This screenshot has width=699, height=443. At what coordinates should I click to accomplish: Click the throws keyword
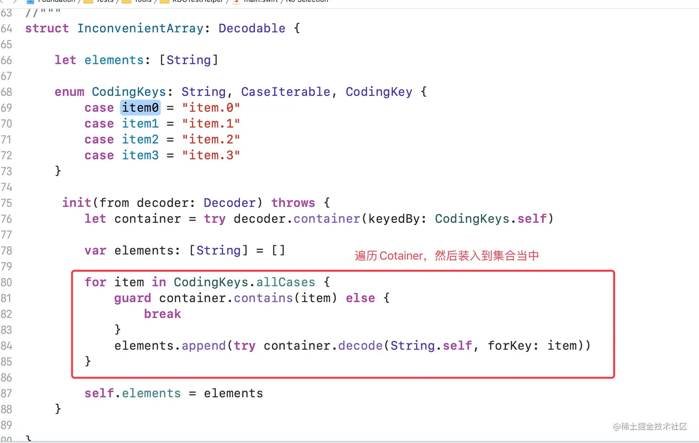pyautogui.click(x=293, y=203)
